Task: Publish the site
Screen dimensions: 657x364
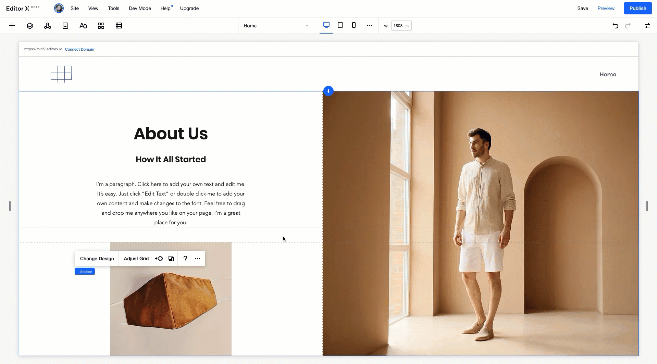Action: [x=638, y=8]
